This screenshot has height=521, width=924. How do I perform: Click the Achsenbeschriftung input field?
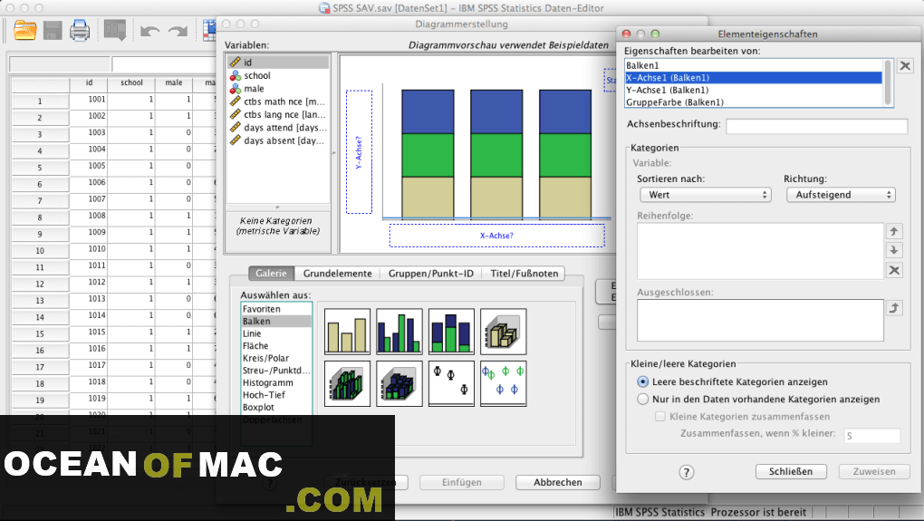click(x=817, y=126)
